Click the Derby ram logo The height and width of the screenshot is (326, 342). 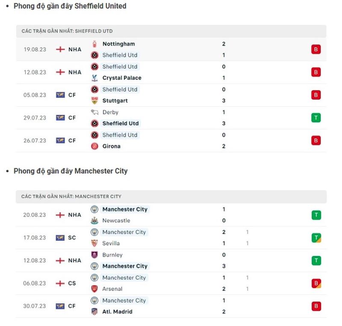click(x=94, y=112)
